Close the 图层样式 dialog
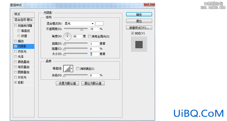Viewport: 227px width, 121px height. (149, 4)
